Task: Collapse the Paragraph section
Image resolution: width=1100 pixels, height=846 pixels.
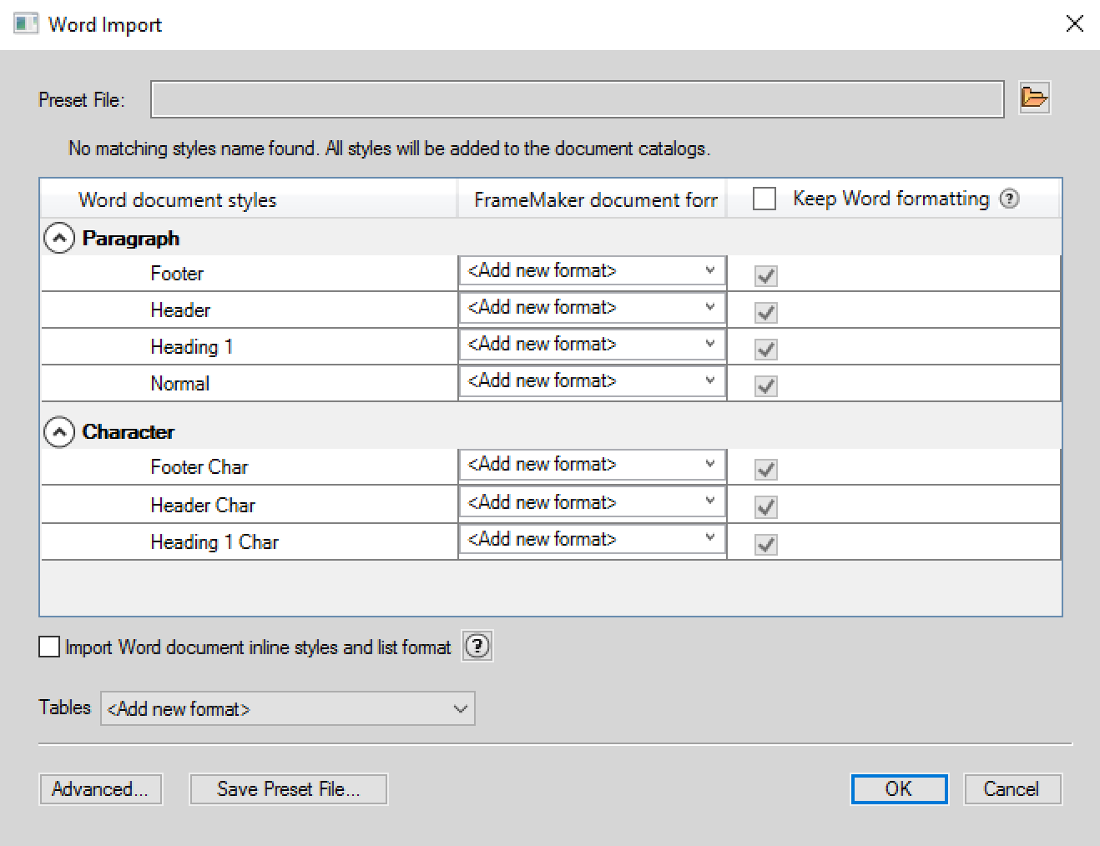Action: point(58,237)
